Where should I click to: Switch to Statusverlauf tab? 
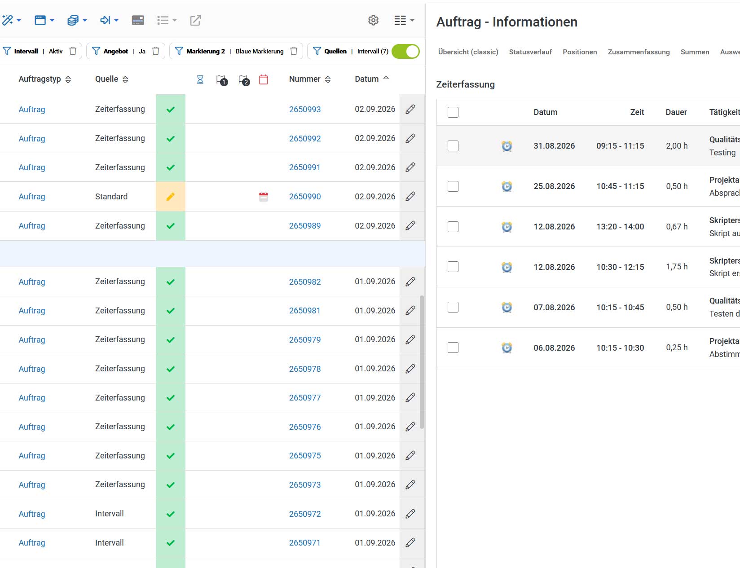(x=530, y=52)
